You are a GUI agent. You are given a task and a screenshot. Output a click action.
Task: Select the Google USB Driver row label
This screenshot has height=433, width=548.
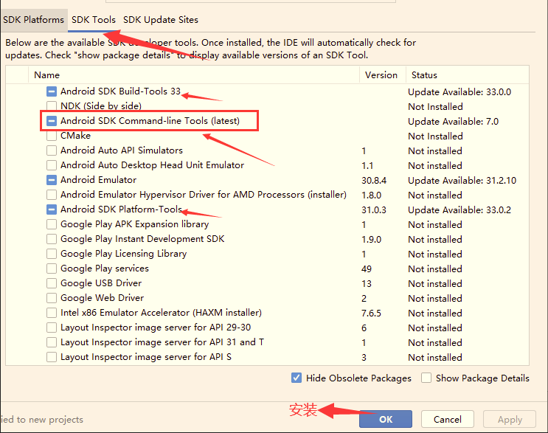[101, 283]
